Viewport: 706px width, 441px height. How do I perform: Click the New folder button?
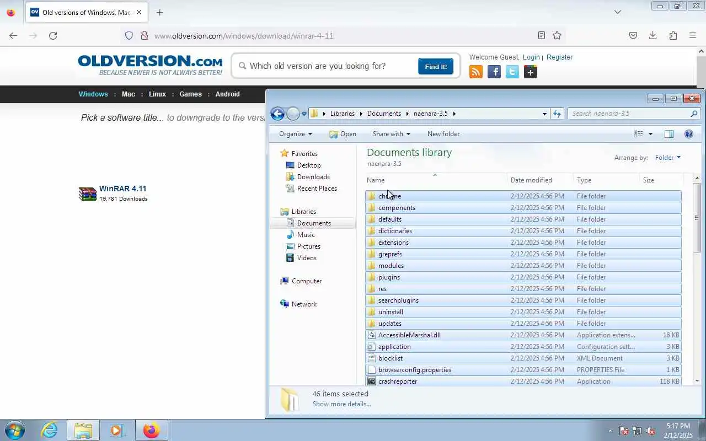click(x=443, y=134)
